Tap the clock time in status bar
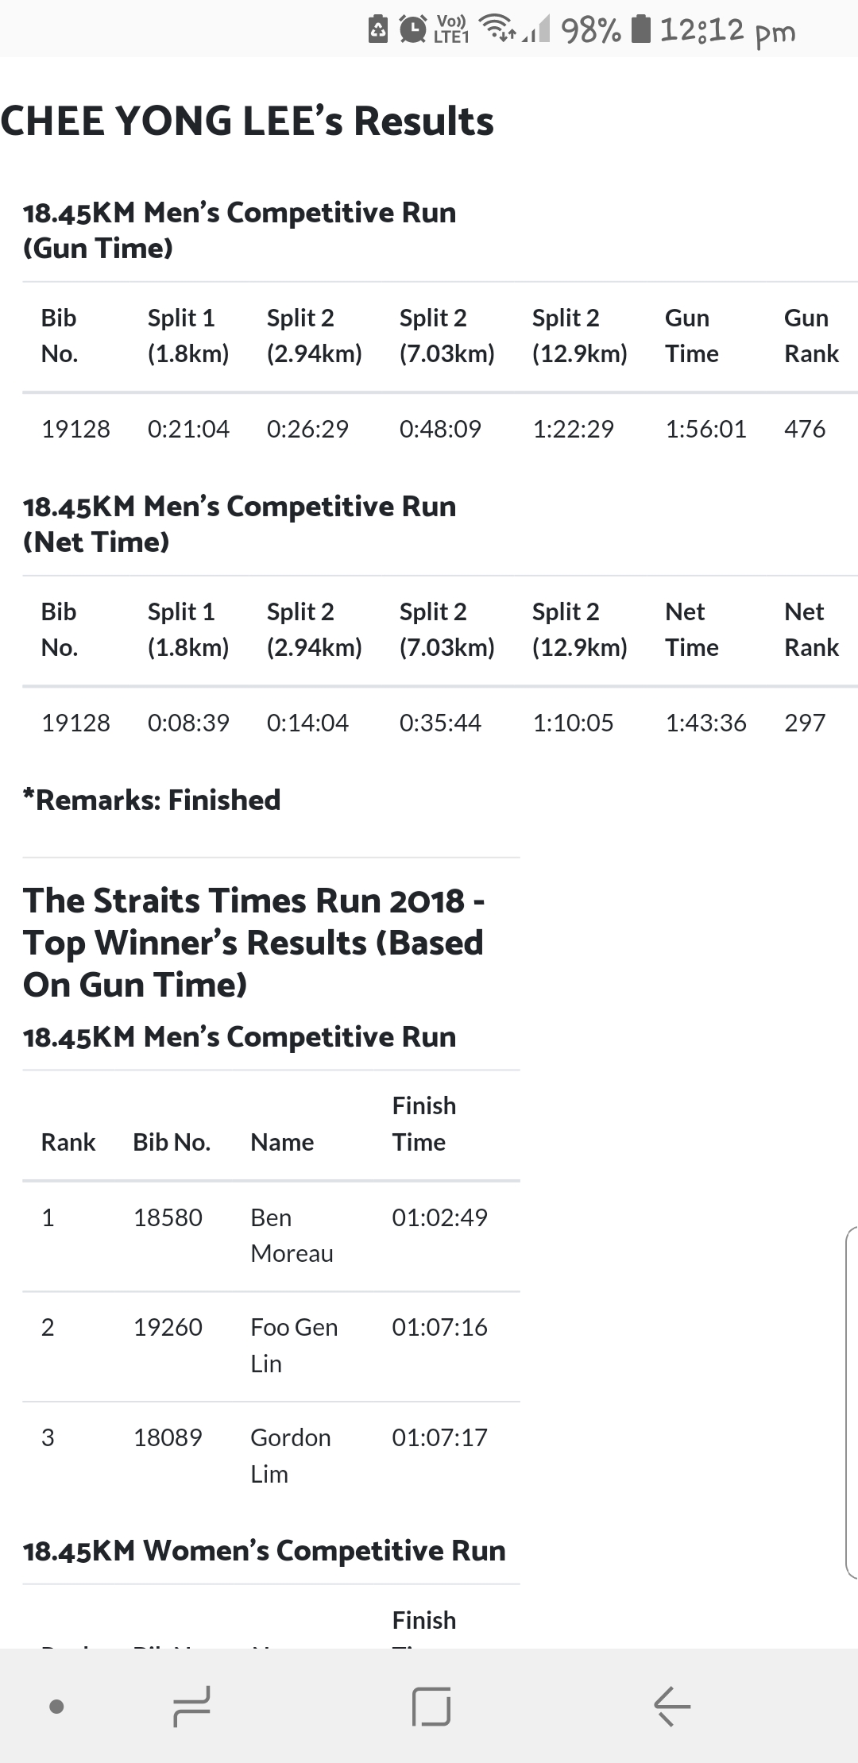The width and height of the screenshot is (858, 1763). click(727, 30)
